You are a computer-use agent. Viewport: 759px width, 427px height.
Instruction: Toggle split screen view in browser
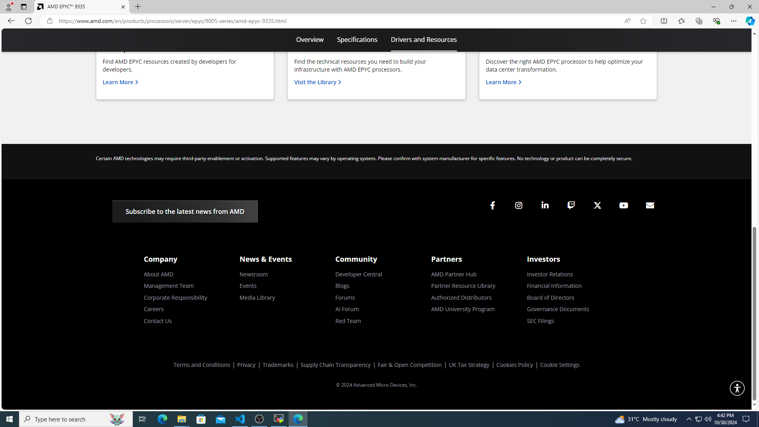click(x=664, y=21)
